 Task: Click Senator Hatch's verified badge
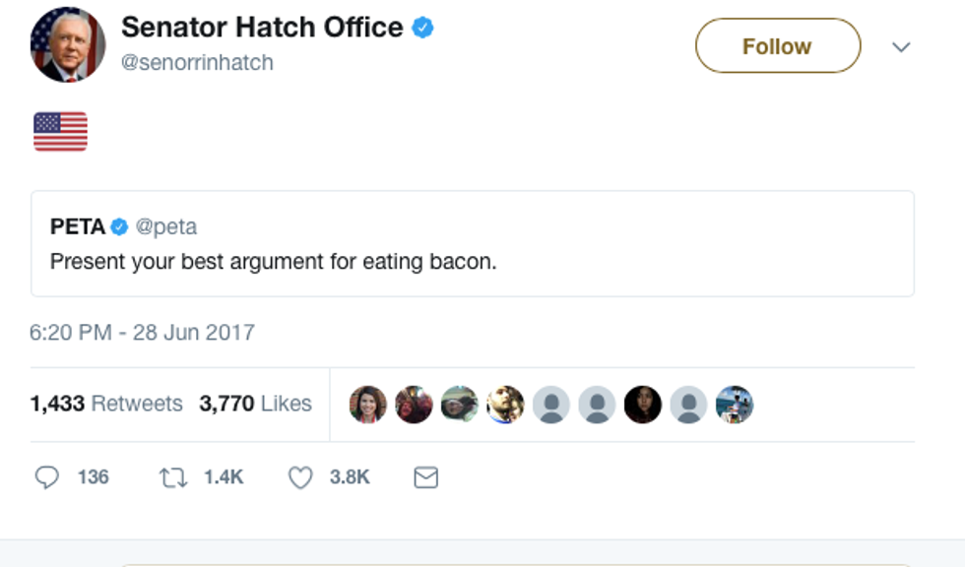point(423,28)
